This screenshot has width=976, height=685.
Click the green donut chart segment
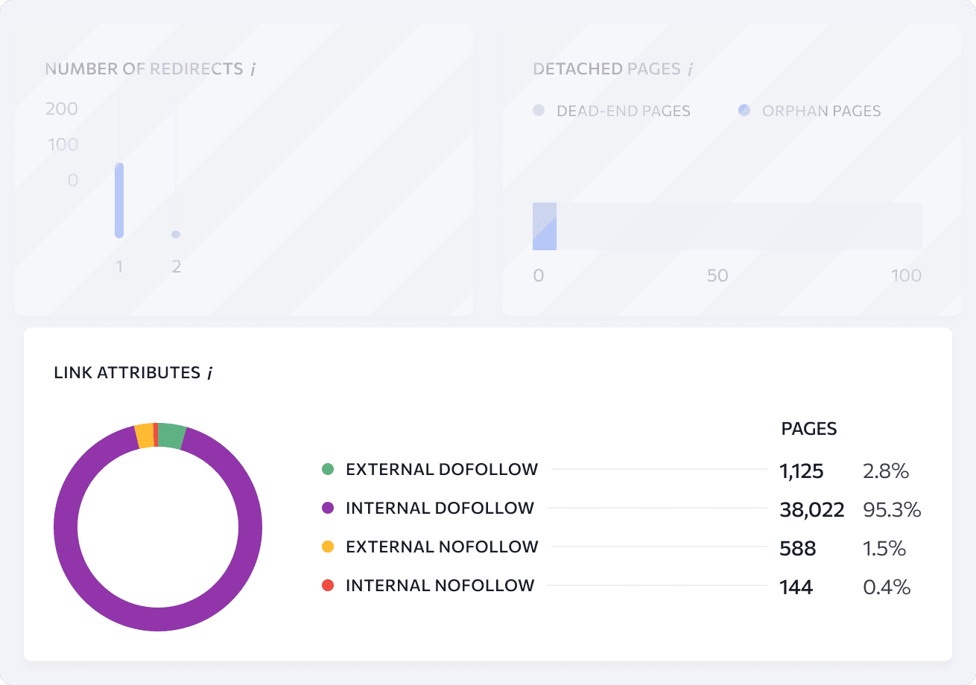point(172,436)
